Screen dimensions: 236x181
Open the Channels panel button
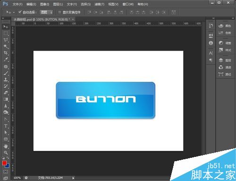(x=225, y=68)
